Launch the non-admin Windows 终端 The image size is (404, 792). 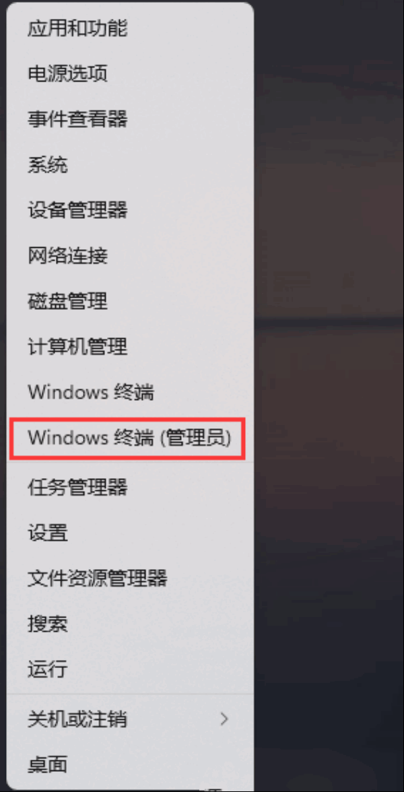tap(130, 393)
